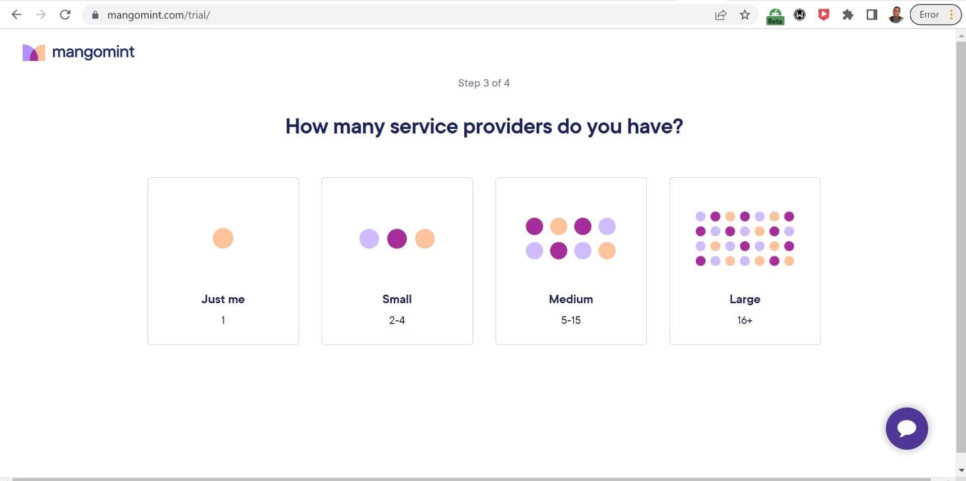Pick the Medium 5-15 providers card

click(571, 261)
